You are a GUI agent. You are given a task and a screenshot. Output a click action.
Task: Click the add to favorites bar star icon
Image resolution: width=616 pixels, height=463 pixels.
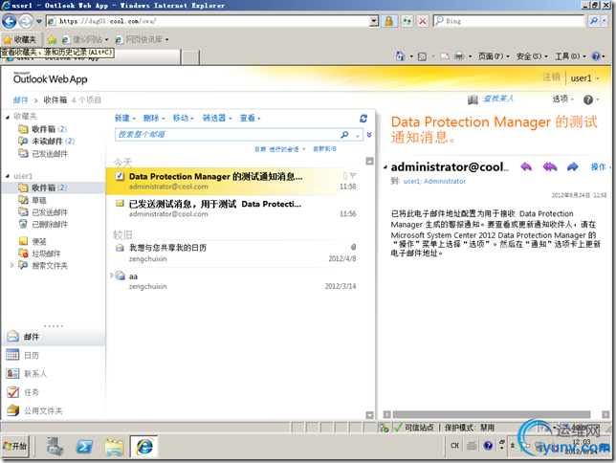tap(52, 39)
